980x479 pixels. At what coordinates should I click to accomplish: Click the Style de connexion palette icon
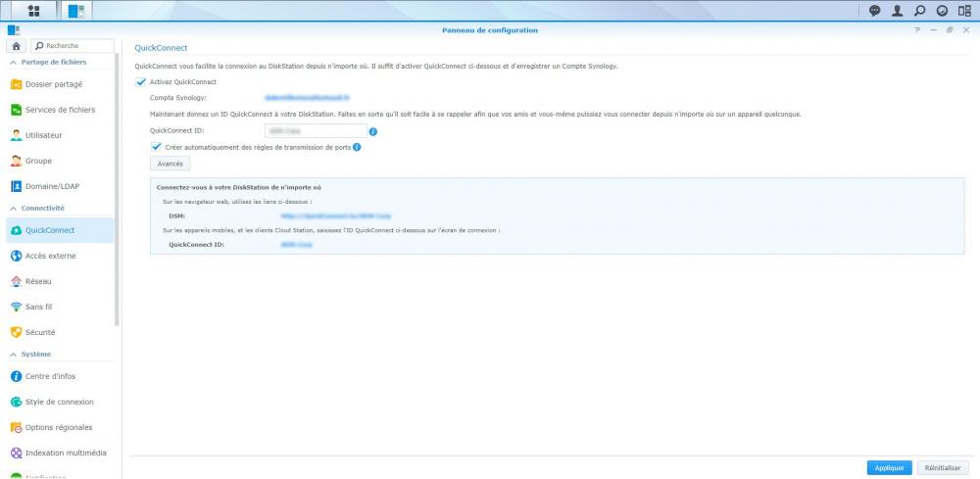click(x=17, y=403)
